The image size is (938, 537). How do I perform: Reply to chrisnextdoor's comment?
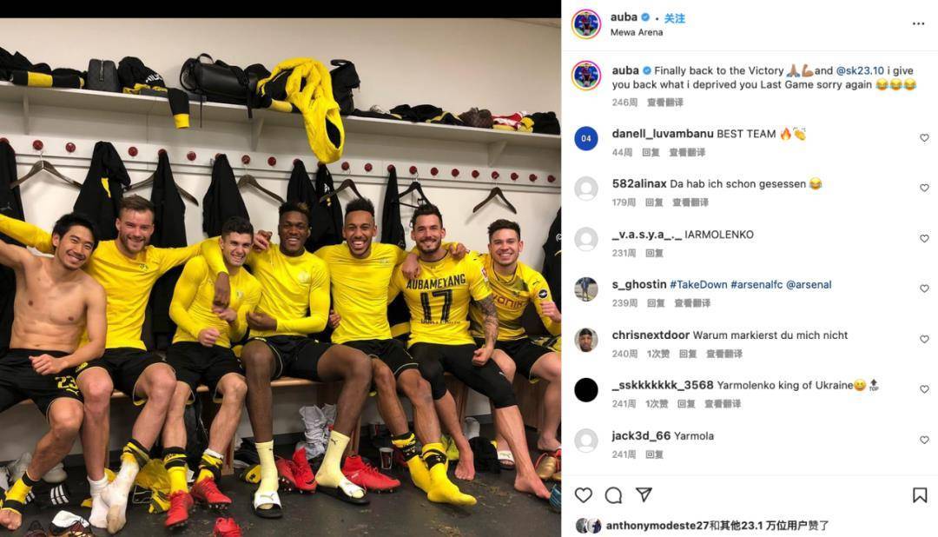click(x=687, y=354)
